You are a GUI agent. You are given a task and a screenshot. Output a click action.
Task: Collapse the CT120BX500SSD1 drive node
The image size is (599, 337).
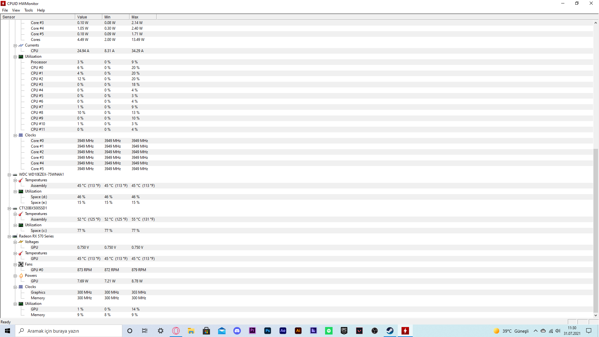9,208
